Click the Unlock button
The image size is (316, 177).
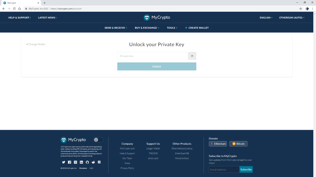click(x=156, y=66)
